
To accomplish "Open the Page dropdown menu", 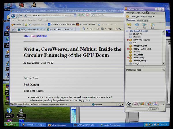I will [x=111, y=29].
